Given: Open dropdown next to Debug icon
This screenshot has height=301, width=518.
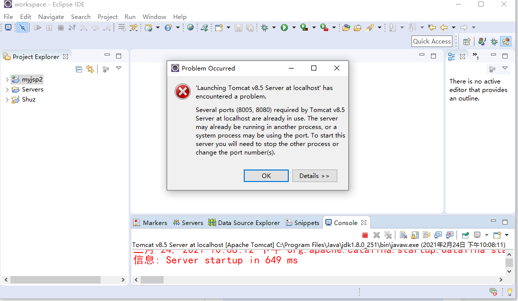Looking at the screenshot, I should 274,27.
